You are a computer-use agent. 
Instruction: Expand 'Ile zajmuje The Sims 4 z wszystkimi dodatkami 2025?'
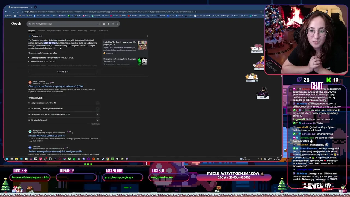pyautogui.click(x=64, y=114)
